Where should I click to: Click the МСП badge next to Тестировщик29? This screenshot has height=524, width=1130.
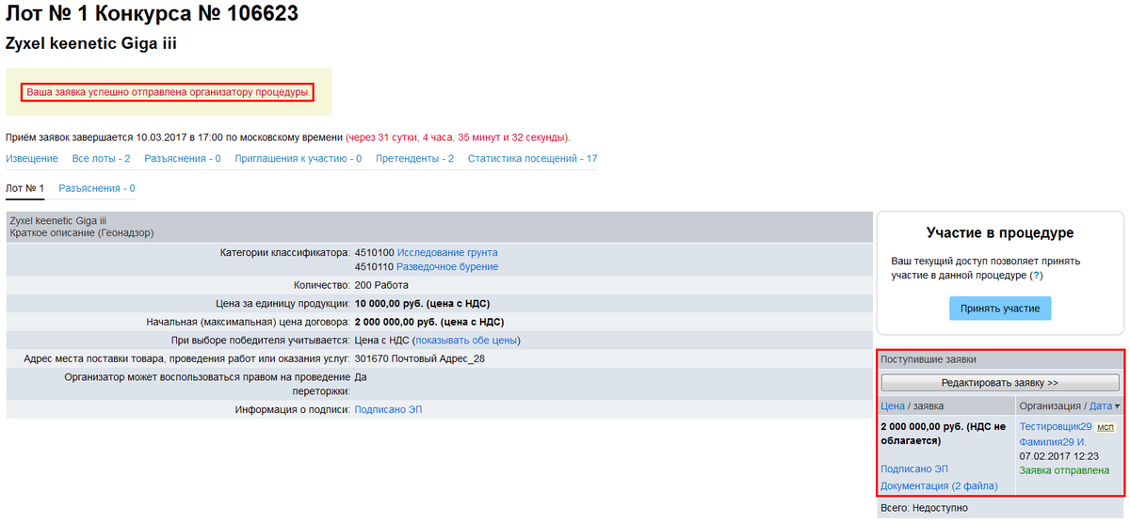click(1106, 427)
